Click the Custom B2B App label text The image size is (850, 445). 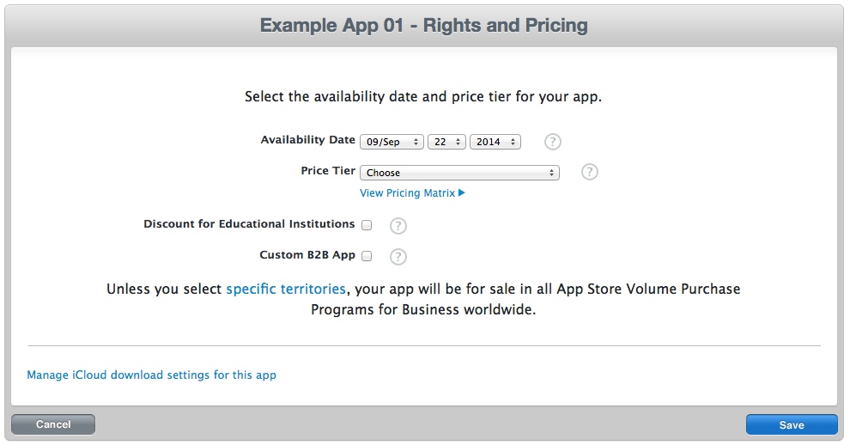coord(307,255)
